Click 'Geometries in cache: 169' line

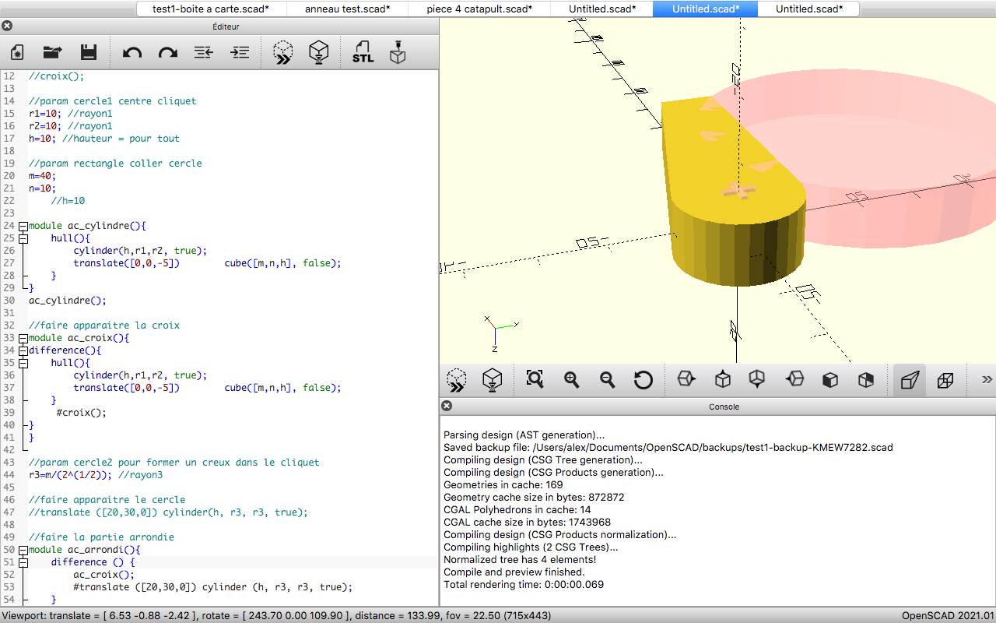pyautogui.click(x=503, y=485)
